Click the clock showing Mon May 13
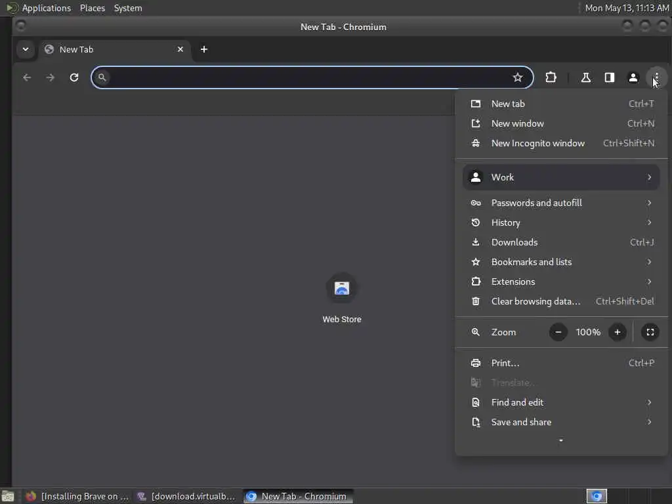The height and width of the screenshot is (504, 672). (627, 8)
